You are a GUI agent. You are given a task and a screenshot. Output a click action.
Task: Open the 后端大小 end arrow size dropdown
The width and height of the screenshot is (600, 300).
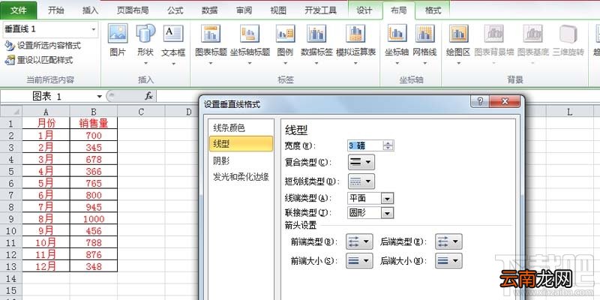[448, 260]
